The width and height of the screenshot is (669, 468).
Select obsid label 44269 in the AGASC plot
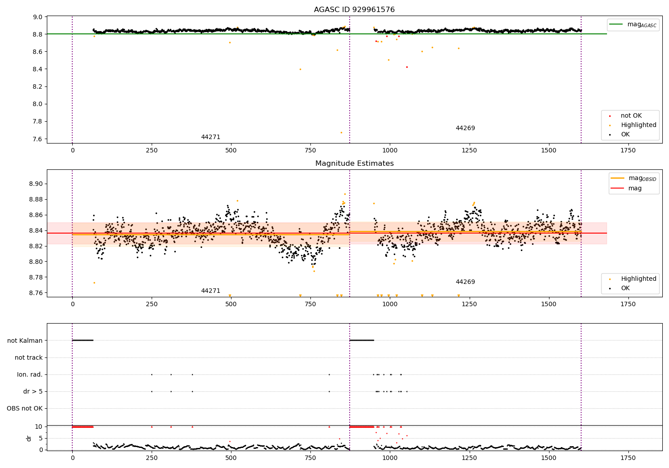point(465,128)
